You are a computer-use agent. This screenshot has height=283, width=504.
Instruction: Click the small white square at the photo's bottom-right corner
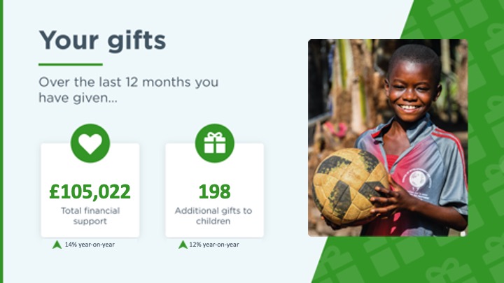463,233
